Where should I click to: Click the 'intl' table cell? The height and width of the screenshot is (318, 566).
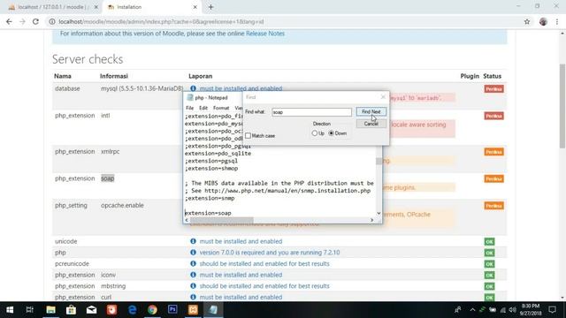(x=105, y=116)
